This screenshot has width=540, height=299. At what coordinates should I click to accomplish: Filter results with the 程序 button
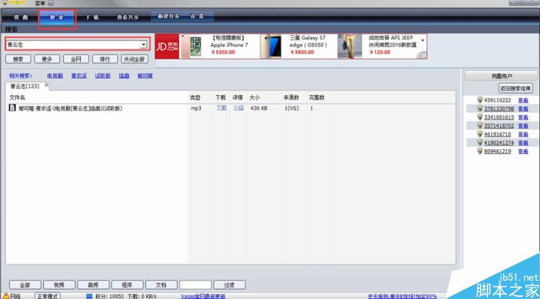128,285
